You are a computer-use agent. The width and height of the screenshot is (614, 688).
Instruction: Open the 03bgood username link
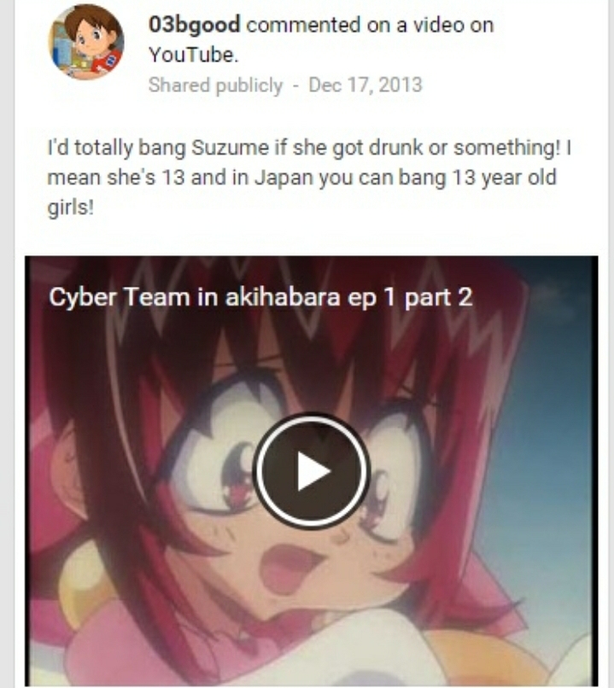pyautogui.click(x=194, y=24)
